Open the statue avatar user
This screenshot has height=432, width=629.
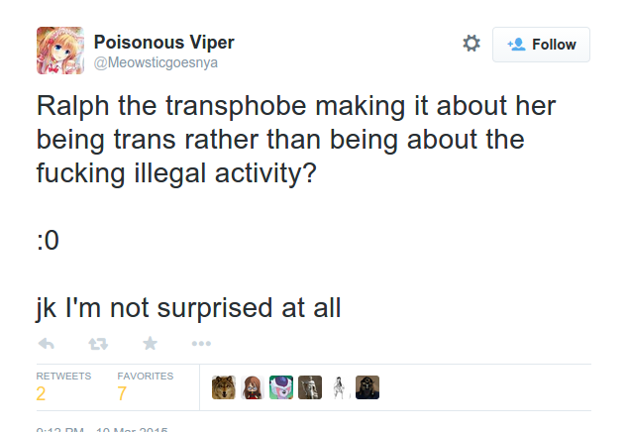coord(310,387)
